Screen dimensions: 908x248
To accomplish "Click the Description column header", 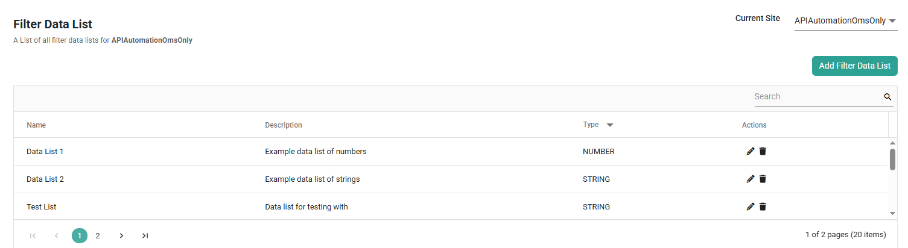I will pos(284,125).
